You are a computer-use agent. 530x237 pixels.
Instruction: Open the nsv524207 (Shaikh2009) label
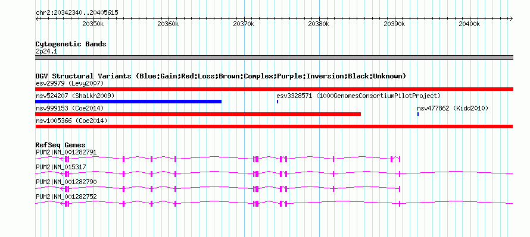(75, 96)
